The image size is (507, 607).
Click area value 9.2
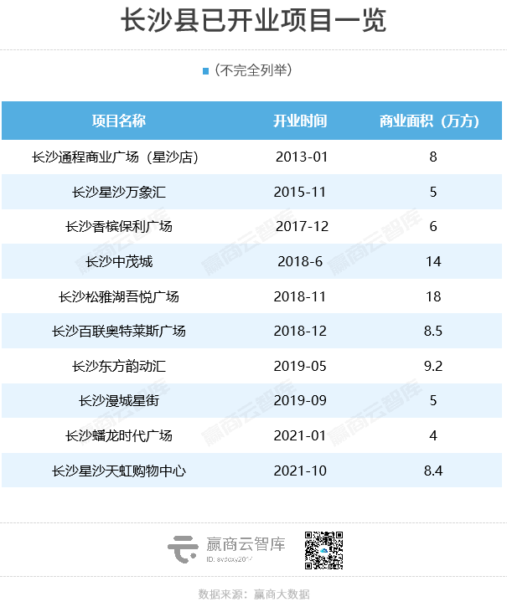pos(433,366)
